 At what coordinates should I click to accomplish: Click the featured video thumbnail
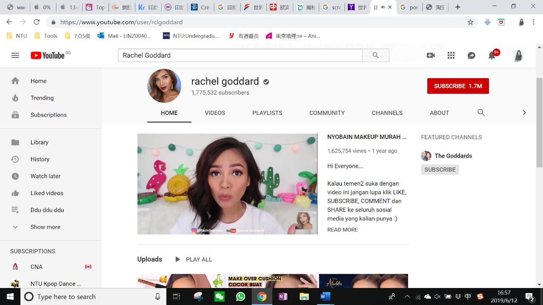coord(227,184)
